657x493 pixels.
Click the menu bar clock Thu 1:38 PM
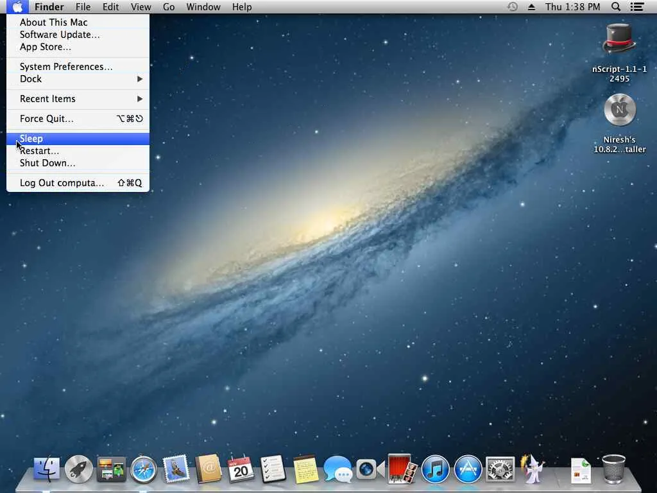[572, 7]
